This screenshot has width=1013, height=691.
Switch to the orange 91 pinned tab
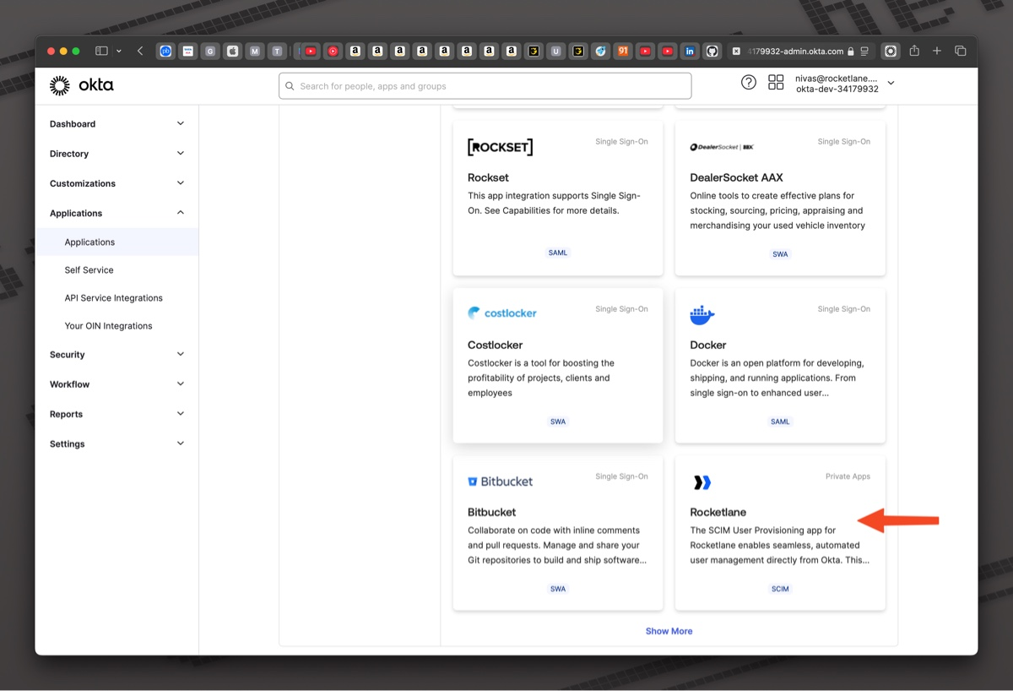coord(623,52)
